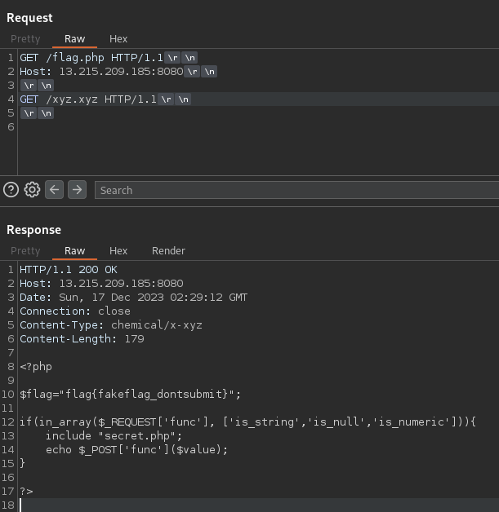Image resolution: width=499 pixels, height=512 pixels.
Task: Select the Response Raw tab
Action: (74, 251)
